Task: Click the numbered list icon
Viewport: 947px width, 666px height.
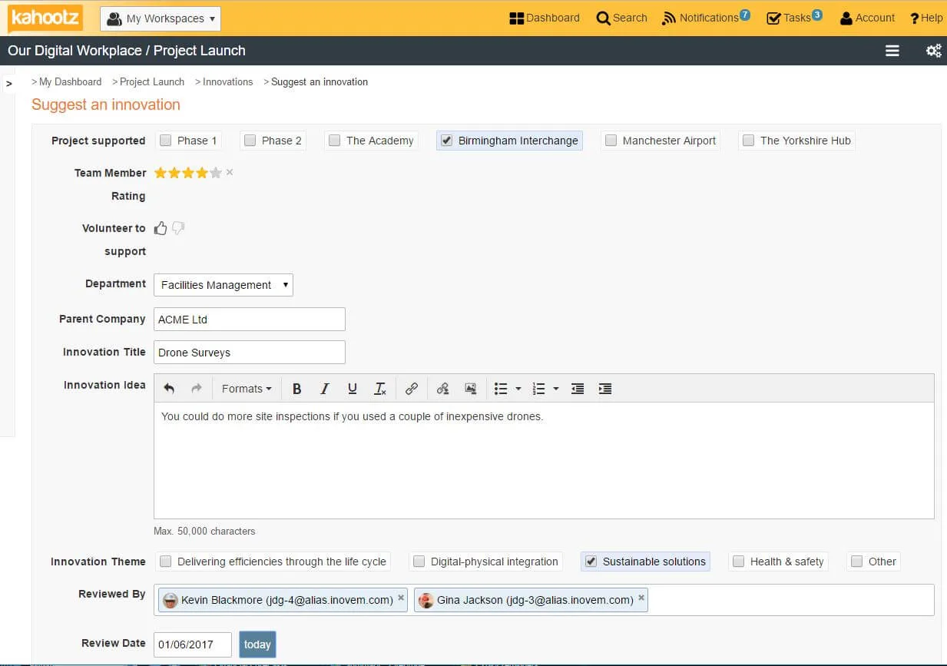Action: (x=539, y=389)
